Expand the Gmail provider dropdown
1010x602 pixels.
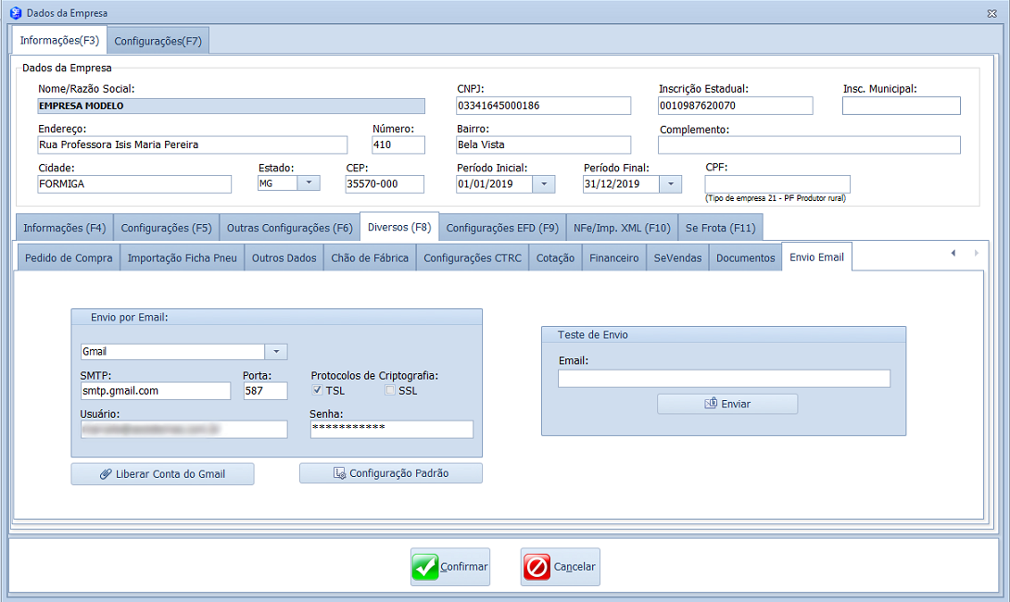point(275,352)
